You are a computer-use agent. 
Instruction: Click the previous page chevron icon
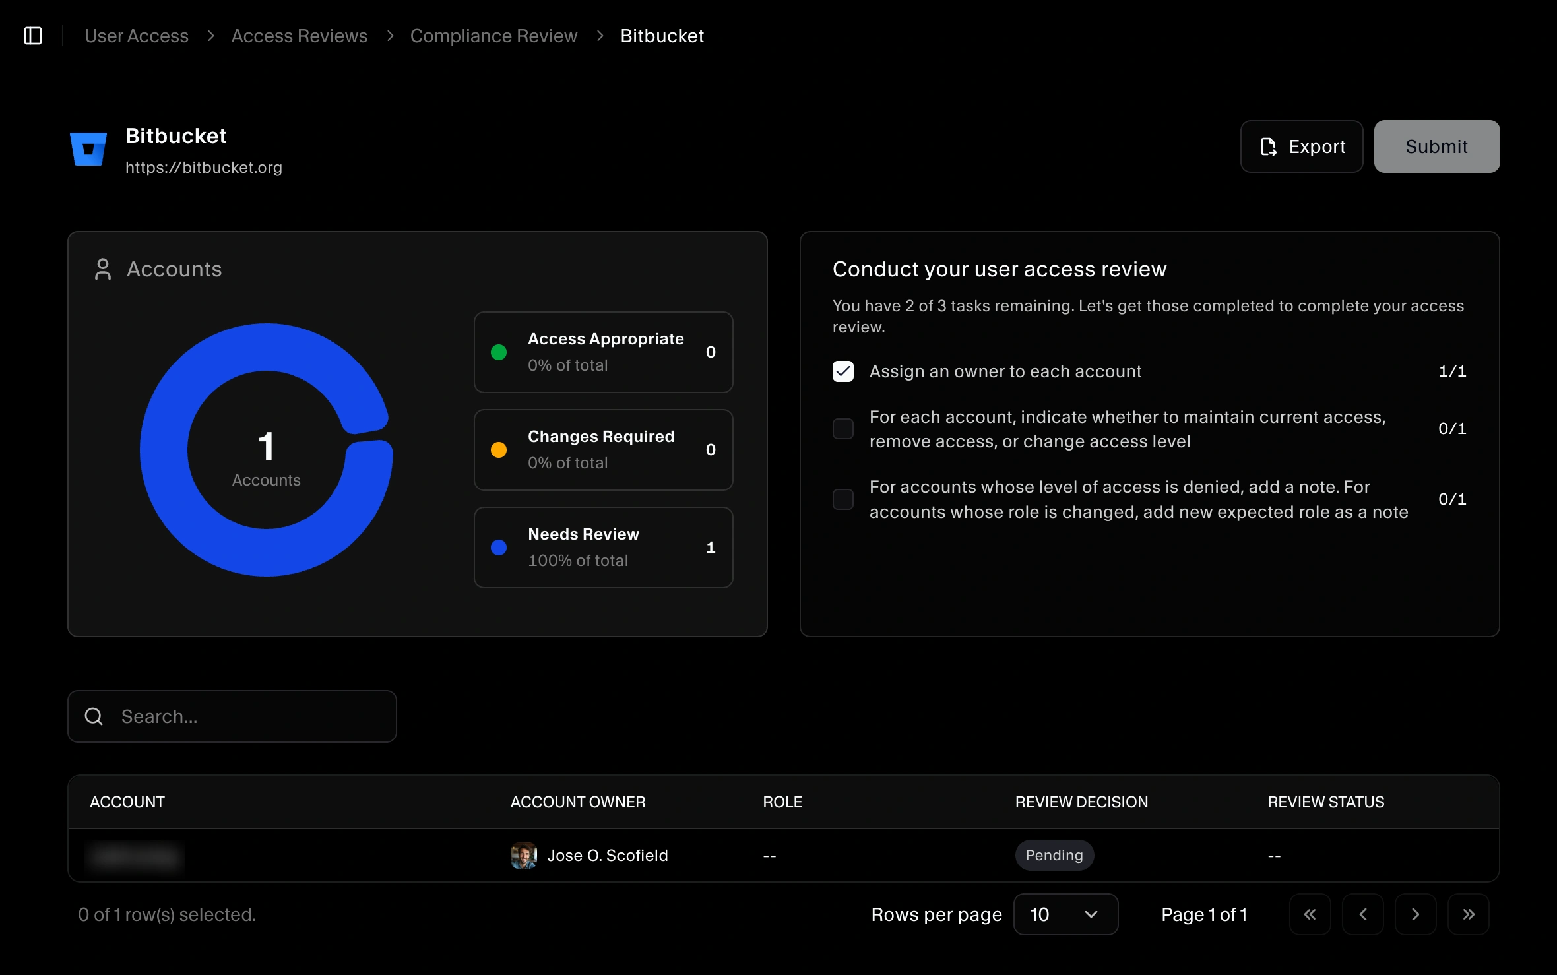pos(1363,914)
